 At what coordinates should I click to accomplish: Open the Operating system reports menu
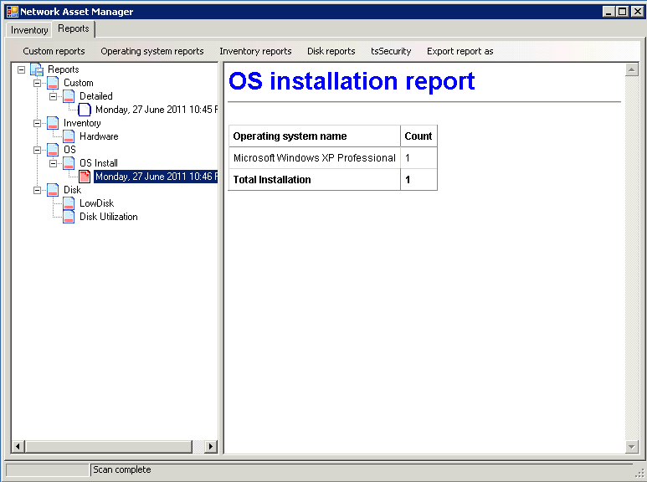(x=151, y=51)
